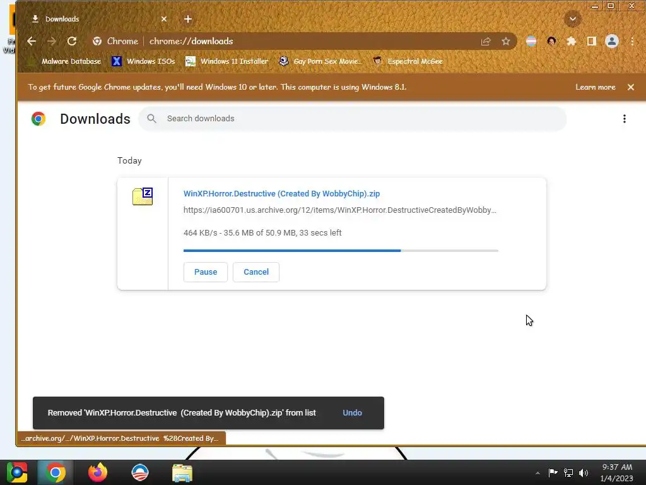Switch to Chrome in the taskbar
The height and width of the screenshot is (485, 646).
[56, 472]
